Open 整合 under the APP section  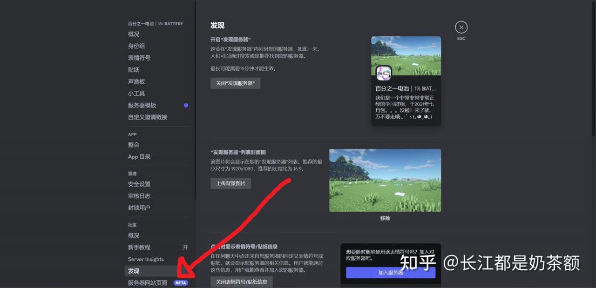(134, 145)
